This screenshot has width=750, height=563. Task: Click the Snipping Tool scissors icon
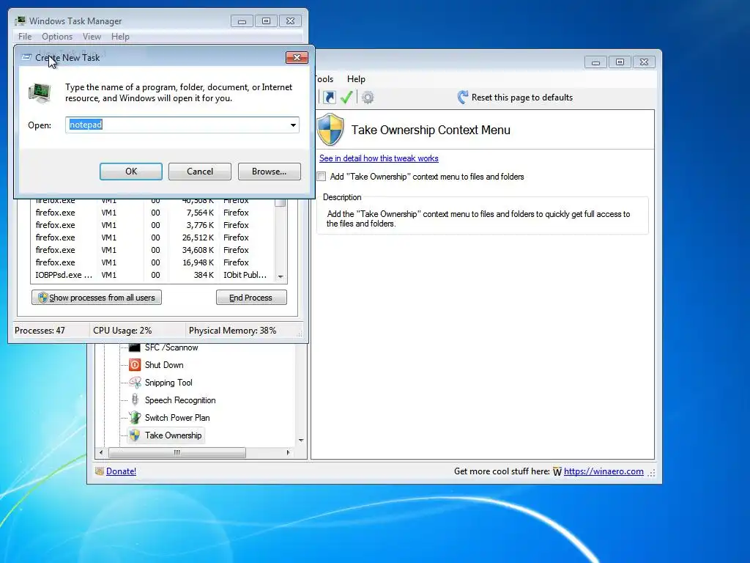point(135,383)
